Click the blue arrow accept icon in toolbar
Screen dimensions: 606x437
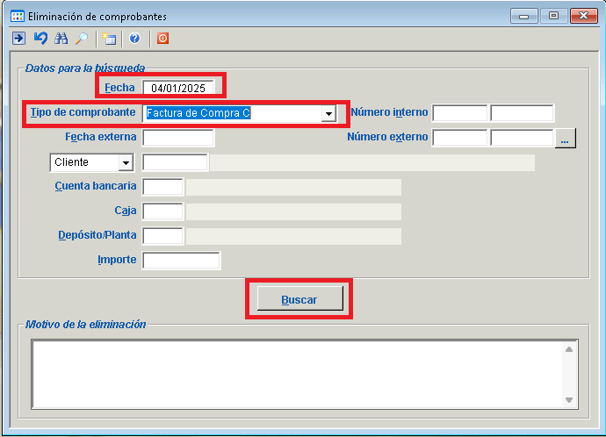click(x=18, y=39)
